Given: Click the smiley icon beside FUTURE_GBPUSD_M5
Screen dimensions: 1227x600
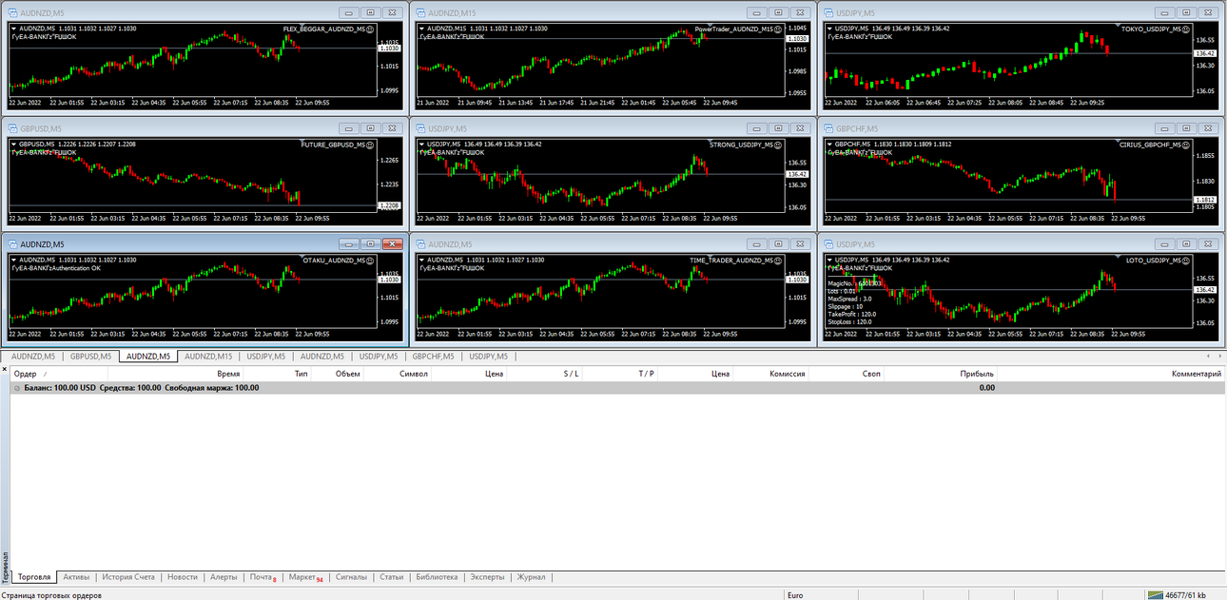Looking at the screenshot, I should 369,145.
